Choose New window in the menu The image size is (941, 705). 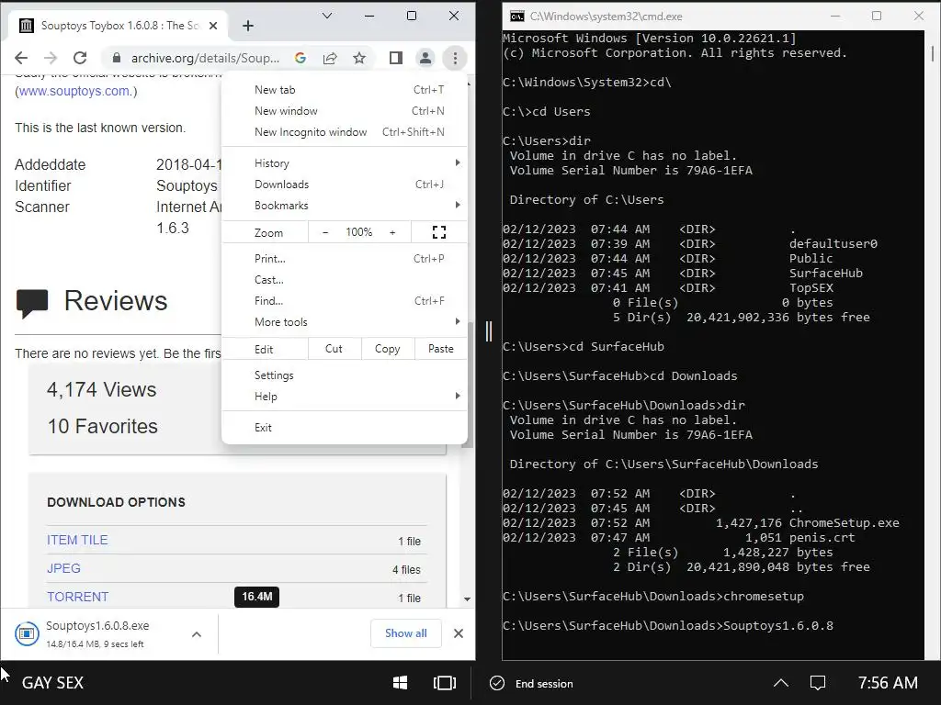tap(345, 110)
